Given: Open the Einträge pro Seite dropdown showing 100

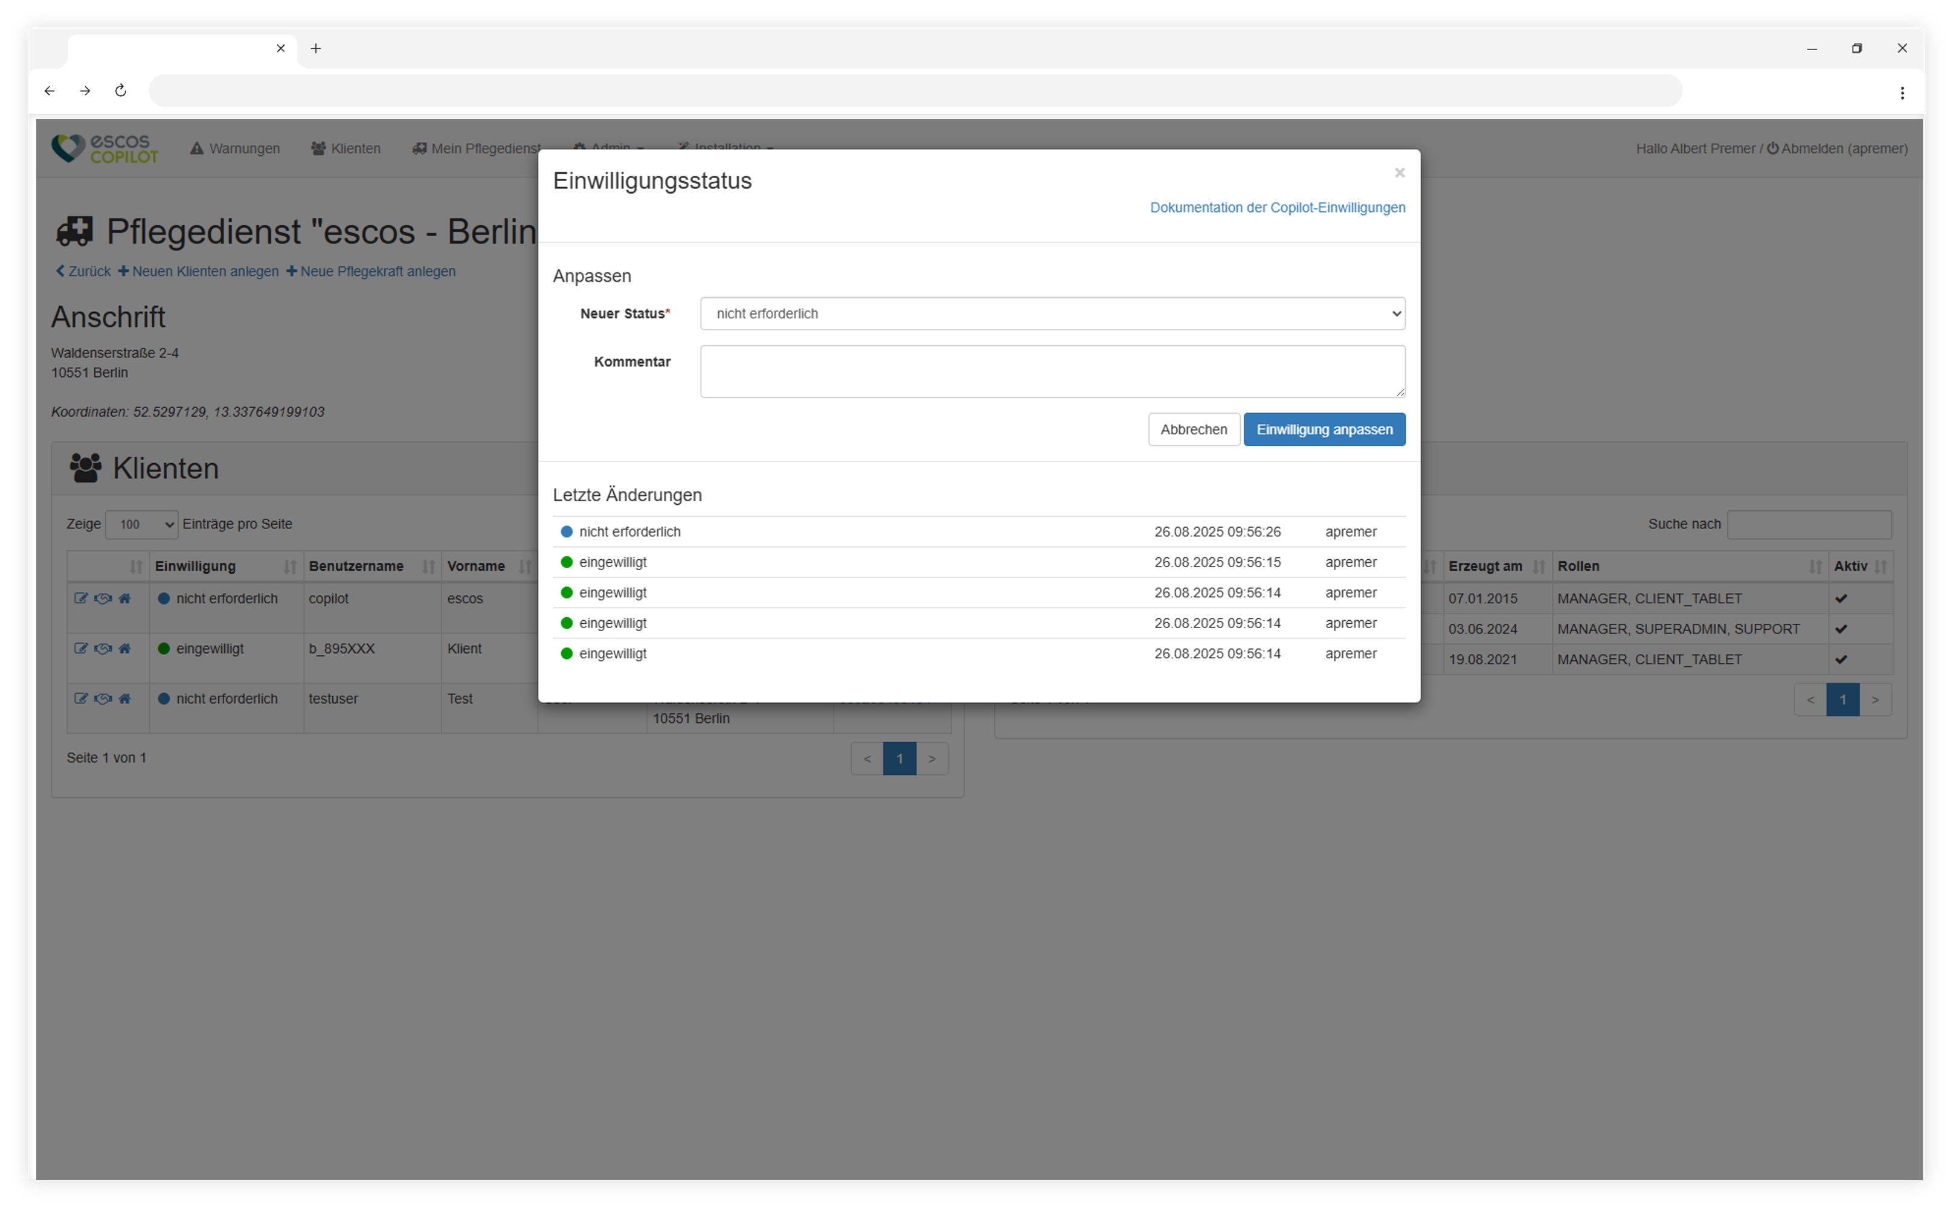Looking at the screenshot, I should click(x=141, y=525).
